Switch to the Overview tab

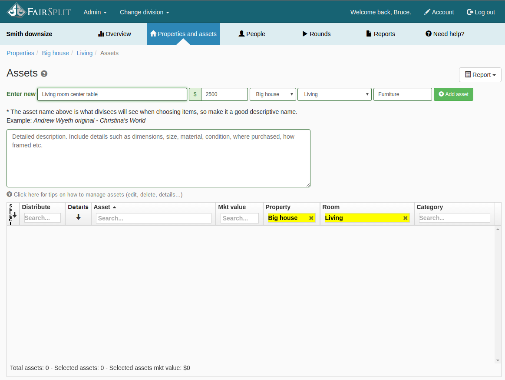click(115, 34)
